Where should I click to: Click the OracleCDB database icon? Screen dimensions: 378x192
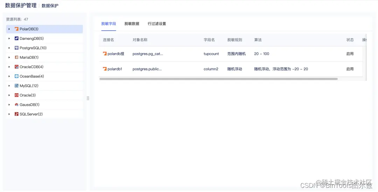[x=16, y=67]
